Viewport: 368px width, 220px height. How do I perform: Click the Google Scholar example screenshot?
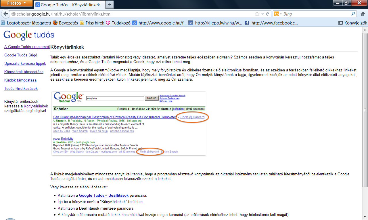[129, 123]
